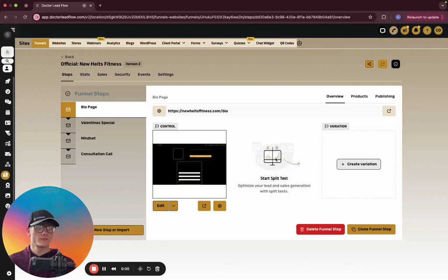Open the calendar icon in sidebar
Viewport: 448px width, 280px height.
(x=8, y=112)
